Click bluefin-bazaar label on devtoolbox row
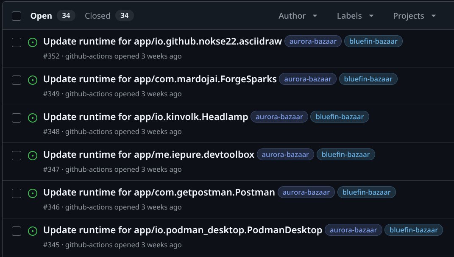Image resolution: width=454 pixels, height=257 pixels. point(346,154)
